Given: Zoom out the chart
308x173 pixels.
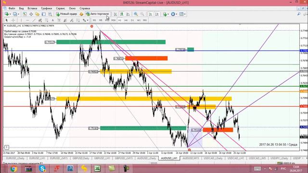Looking at the screenshot, I should pos(142,14).
